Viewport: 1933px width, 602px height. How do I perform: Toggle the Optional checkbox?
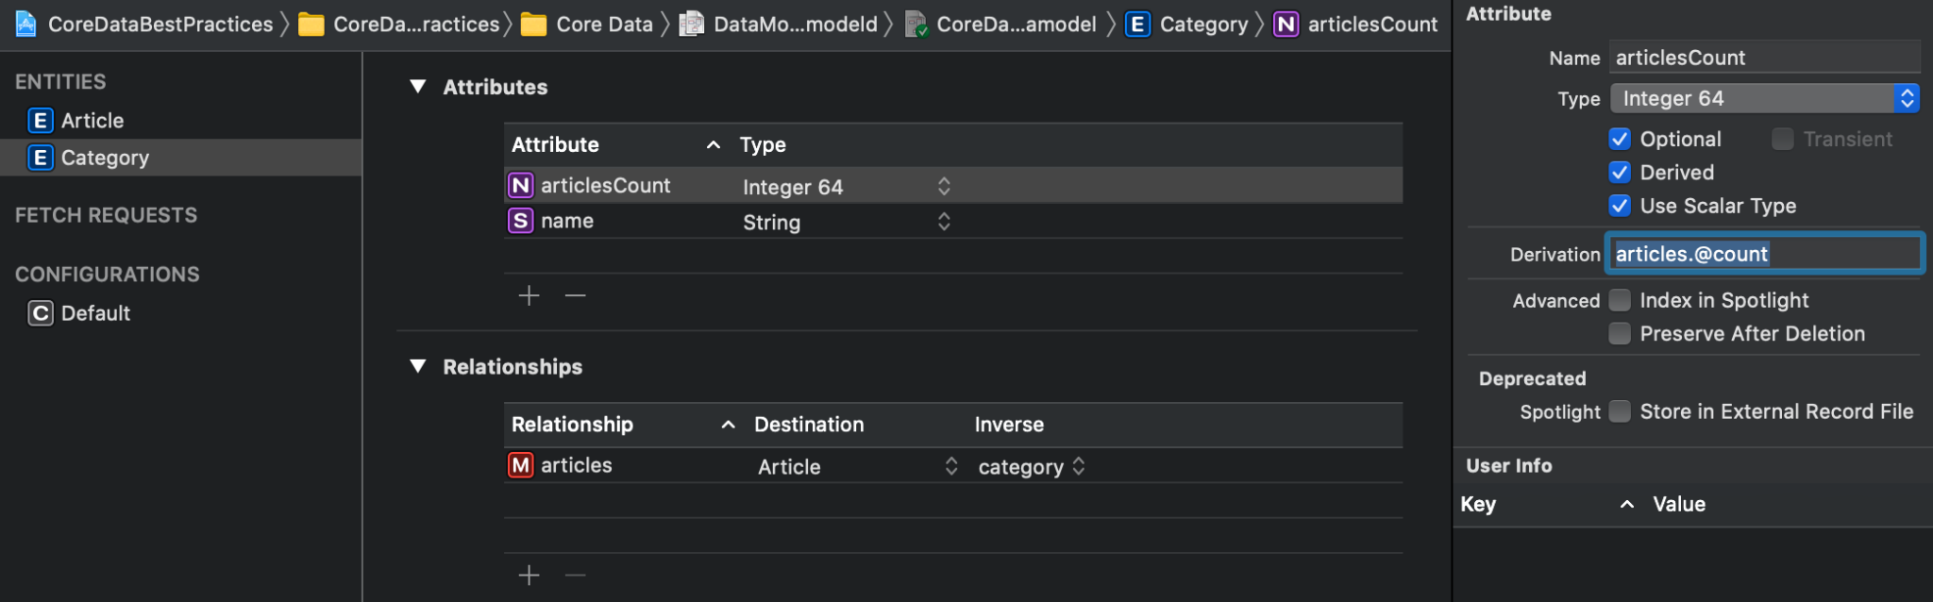click(1620, 139)
